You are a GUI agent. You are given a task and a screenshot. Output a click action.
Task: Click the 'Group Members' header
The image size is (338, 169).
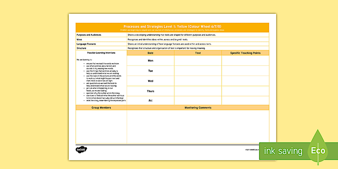tap(101, 108)
